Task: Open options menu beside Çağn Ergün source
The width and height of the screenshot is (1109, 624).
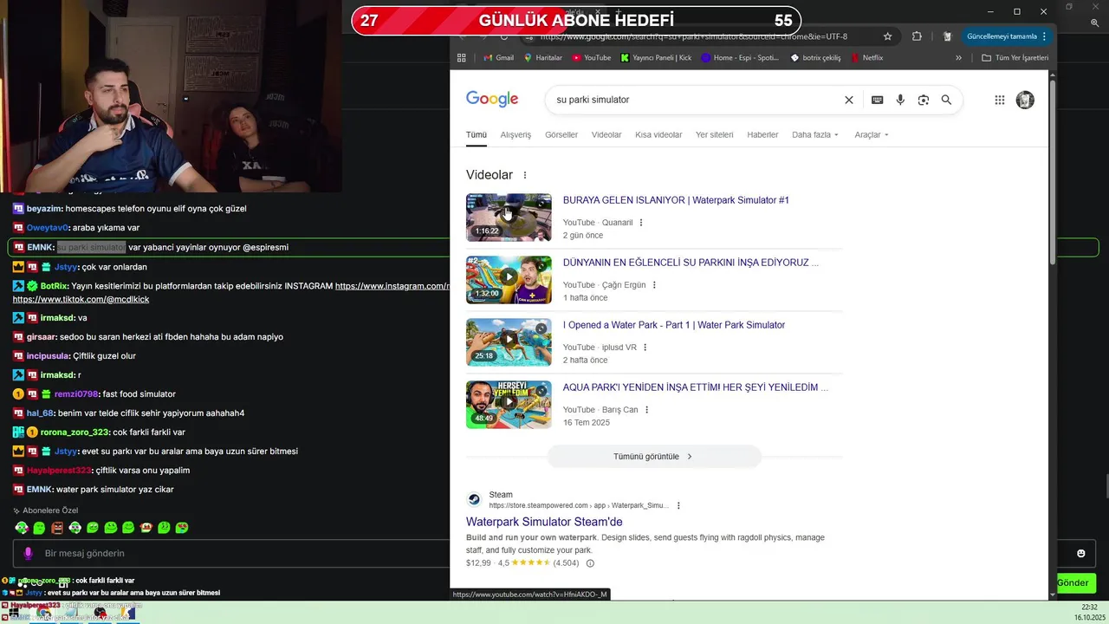Action: coord(654,285)
